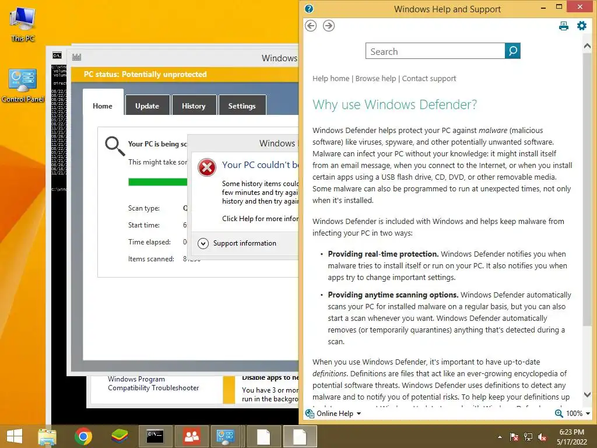Viewport: 597px width, 448px height.
Task: Switch to the Update tab in Windows Defender
Action: (147, 106)
